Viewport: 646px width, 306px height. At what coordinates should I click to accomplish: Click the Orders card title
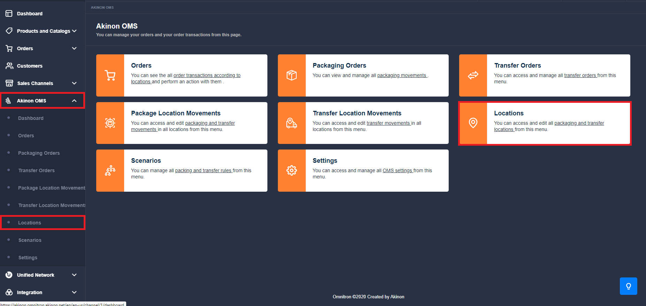(x=141, y=66)
